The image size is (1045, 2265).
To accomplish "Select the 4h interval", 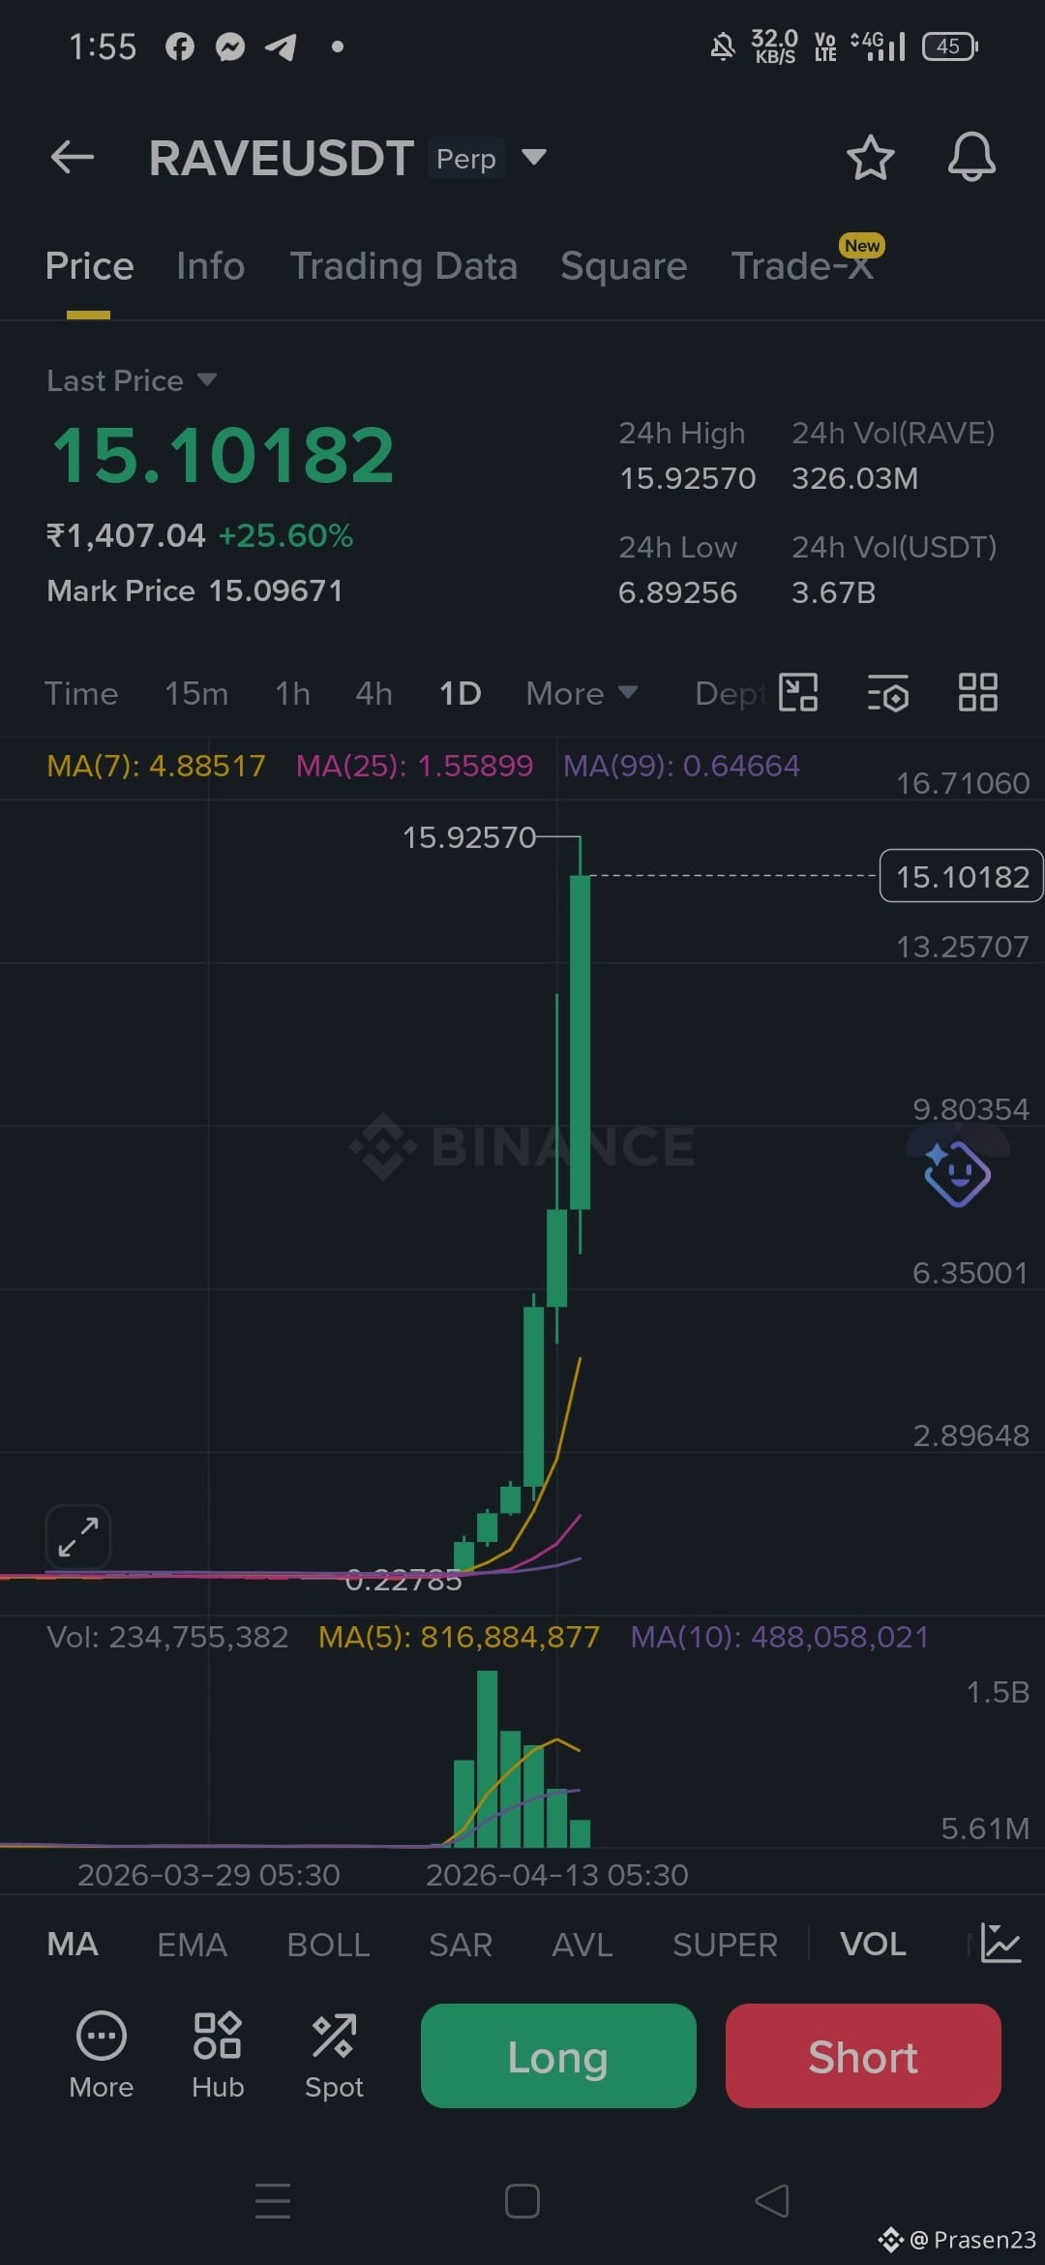I will pyautogui.click(x=373, y=693).
